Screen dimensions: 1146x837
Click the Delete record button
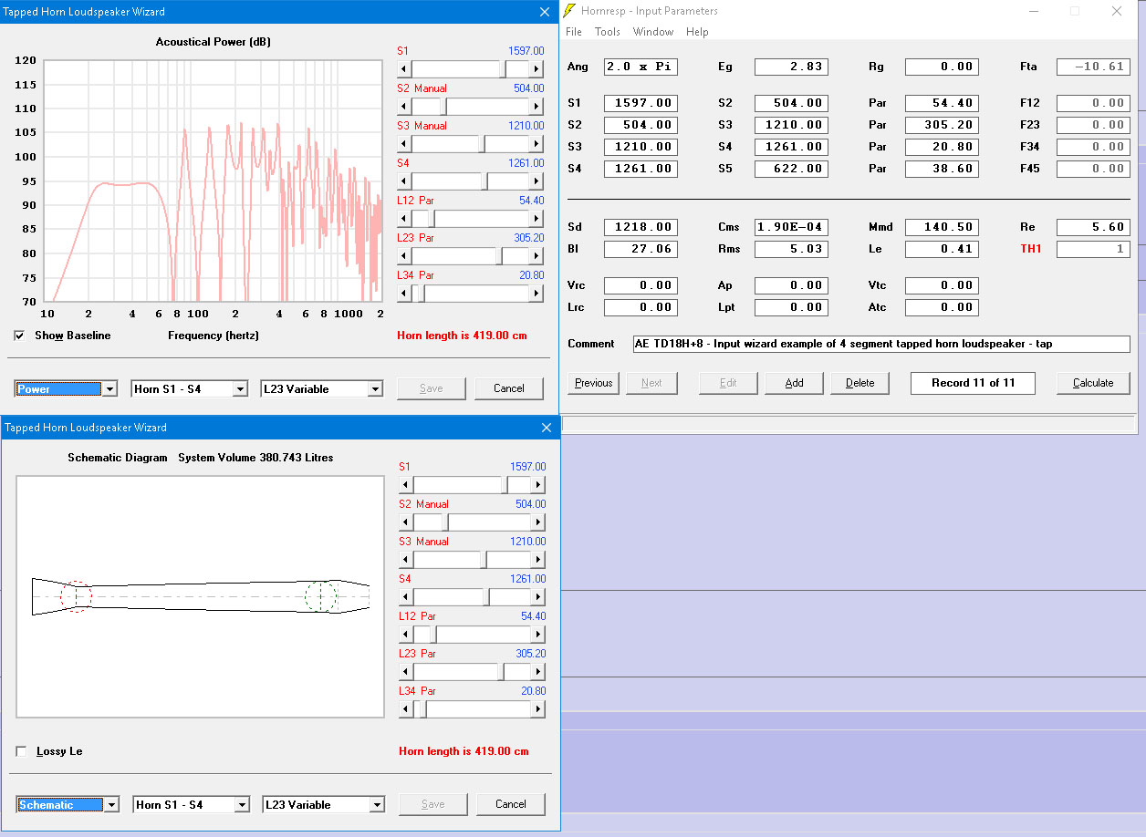point(860,383)
